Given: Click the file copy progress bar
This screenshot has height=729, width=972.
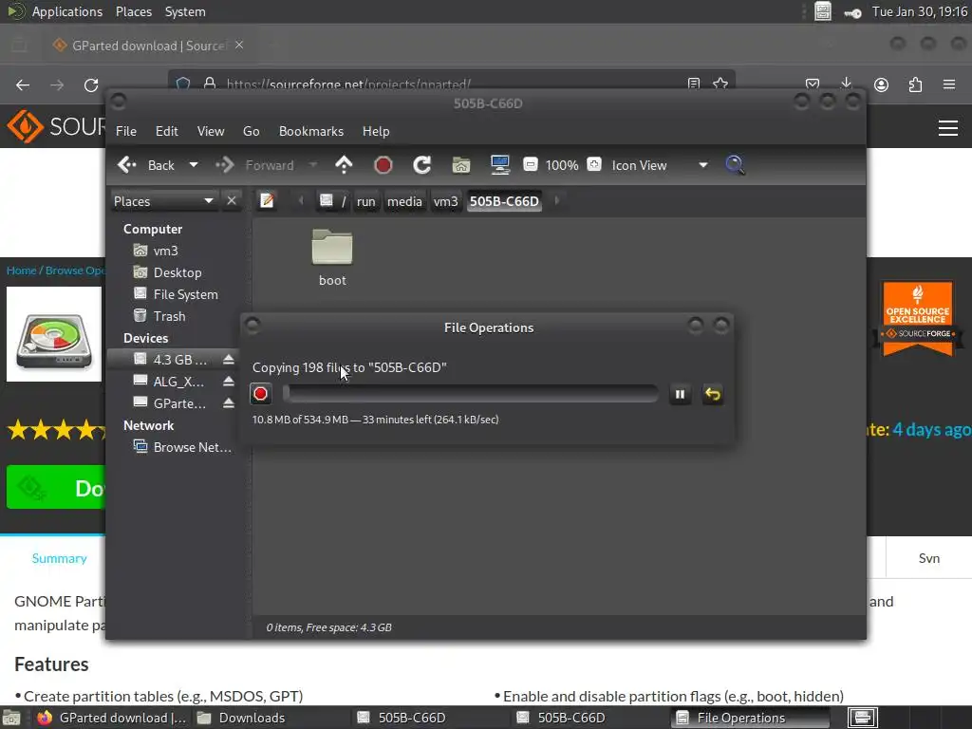Looking at the screenshot, I should pyautogui.click(x=471, y=394).
